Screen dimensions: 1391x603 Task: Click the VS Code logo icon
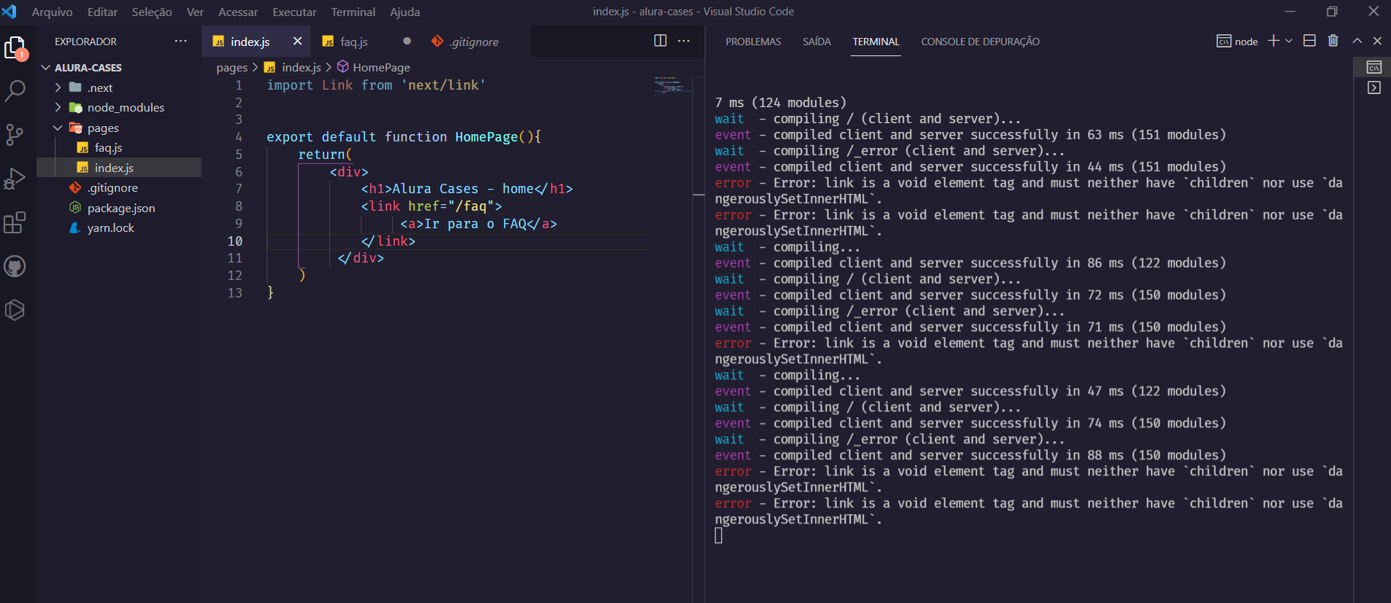coord(9,12)
